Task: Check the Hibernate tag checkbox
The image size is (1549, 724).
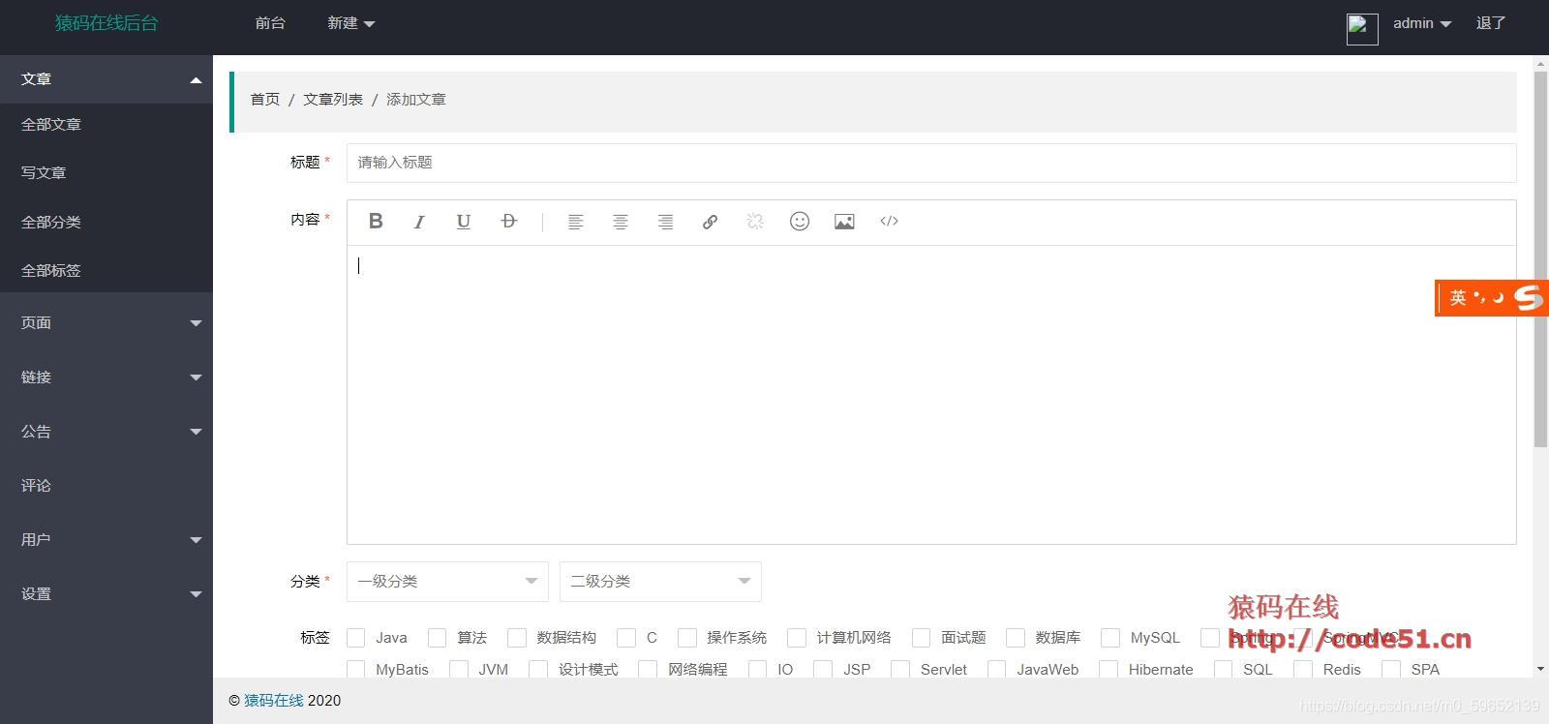Action: pyautogui.click(x=1109, y=669)
